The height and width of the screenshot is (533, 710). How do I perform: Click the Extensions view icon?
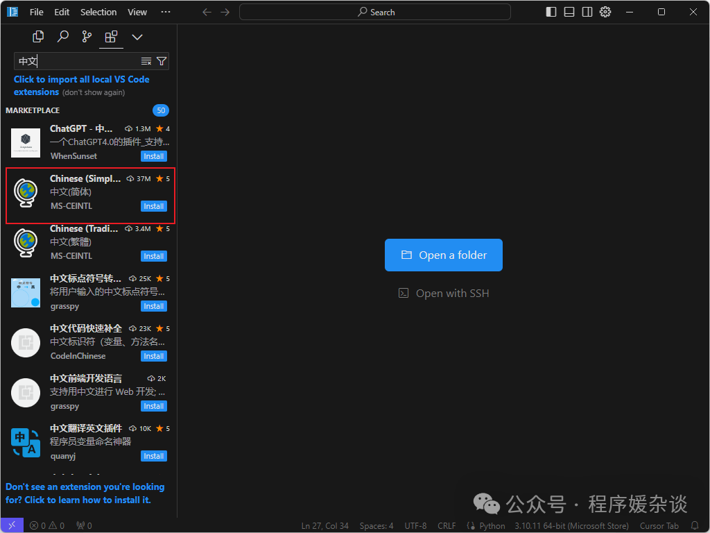111,37
